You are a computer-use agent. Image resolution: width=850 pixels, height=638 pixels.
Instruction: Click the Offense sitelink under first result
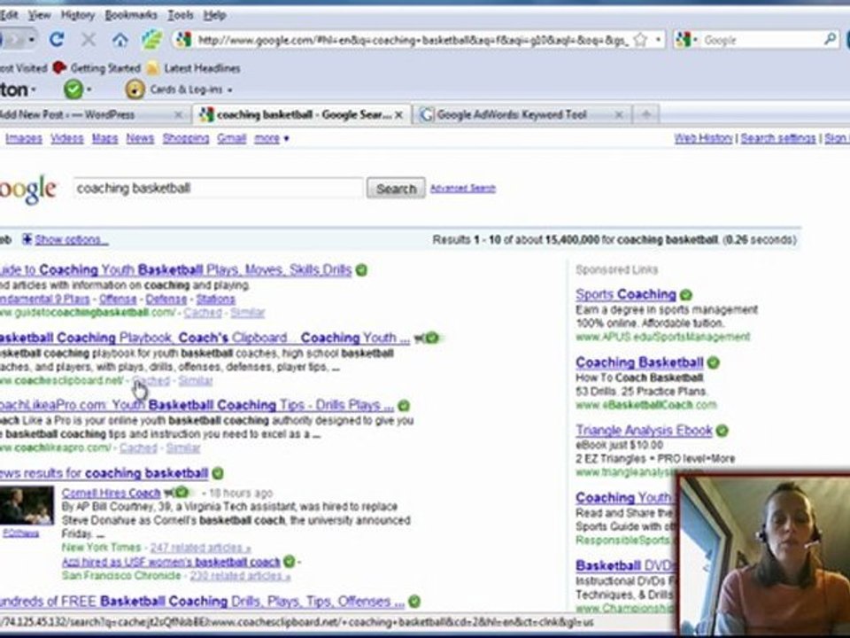pos(118,299)
